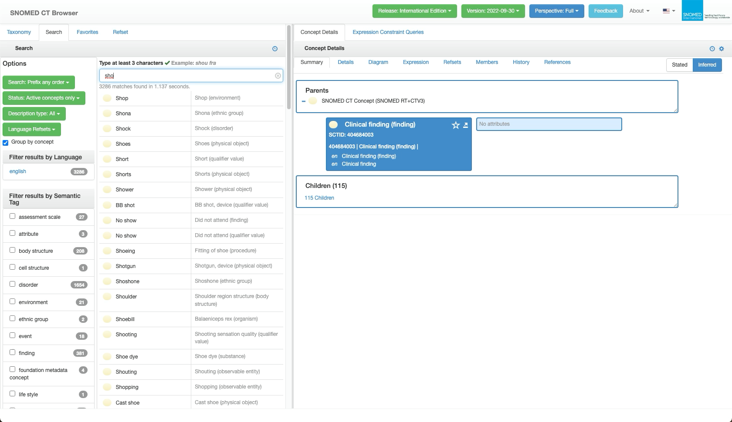Check the finding filter checkbox
This screenshot has width=732, height=422.
coord(13,352)
